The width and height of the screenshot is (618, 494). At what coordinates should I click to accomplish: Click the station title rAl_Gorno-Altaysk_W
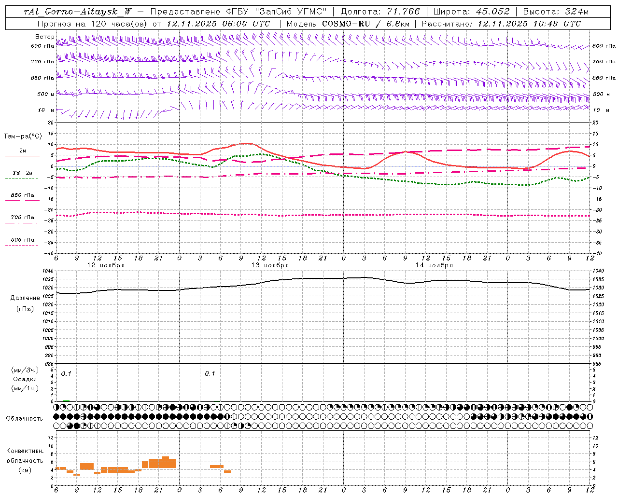[x=78, y=12]
